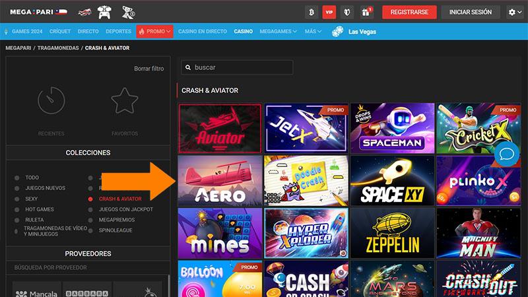This screenshot has height=297, width=528.
Task: Open the Cash or Crash game thumbnail
Action: coord(306,279)
